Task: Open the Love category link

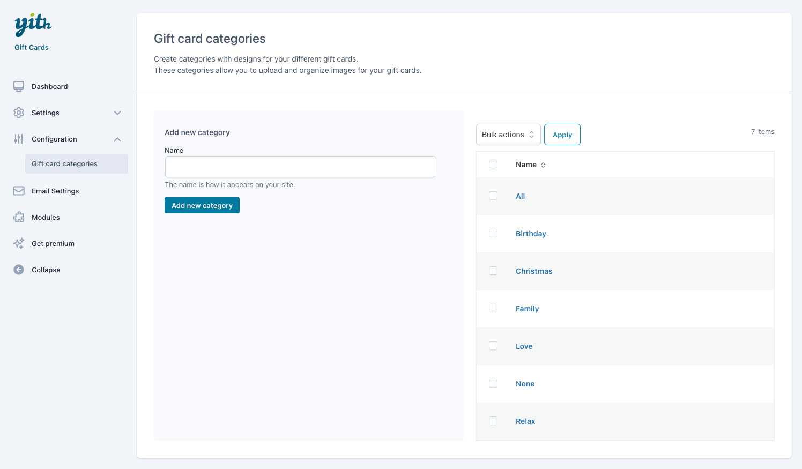Action: tap(524, 346)
